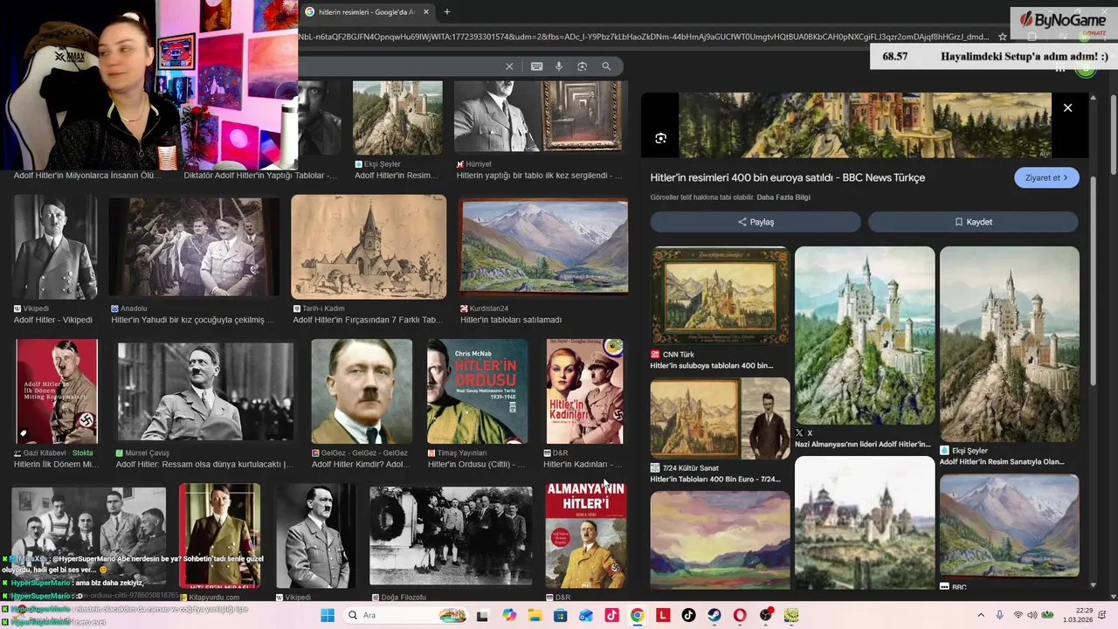Close the image preview side panel

1067,107
